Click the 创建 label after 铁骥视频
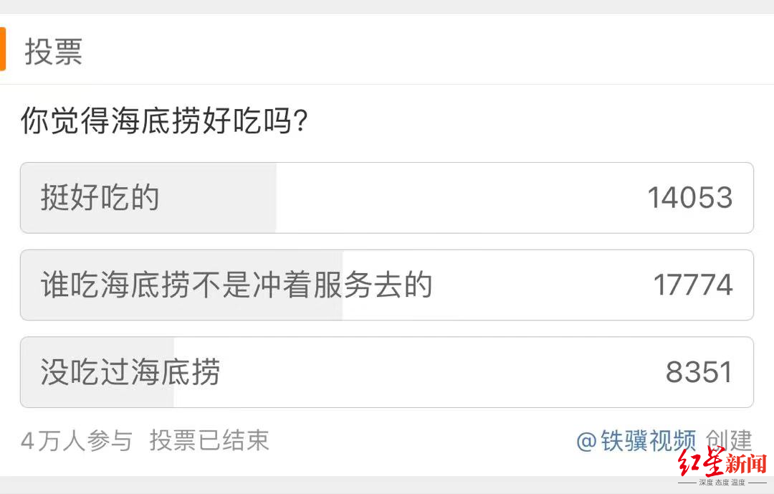The image size is (774, 494). (730, 441)
